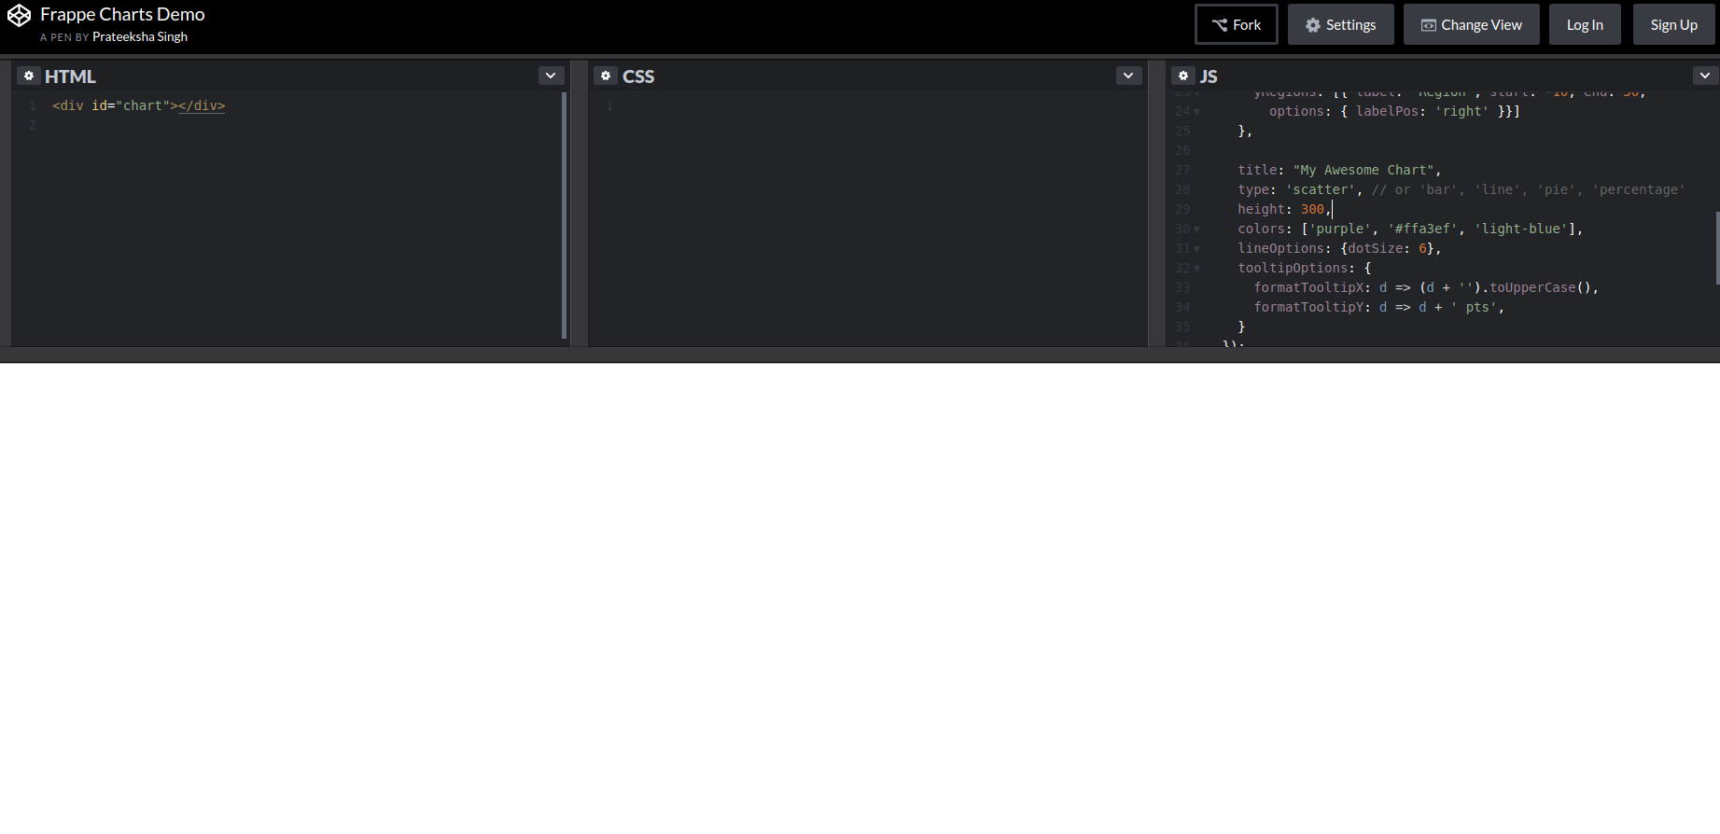Click the JS editor vertical scrollbar
The image size is (1720, 834).
point(1717,248)
